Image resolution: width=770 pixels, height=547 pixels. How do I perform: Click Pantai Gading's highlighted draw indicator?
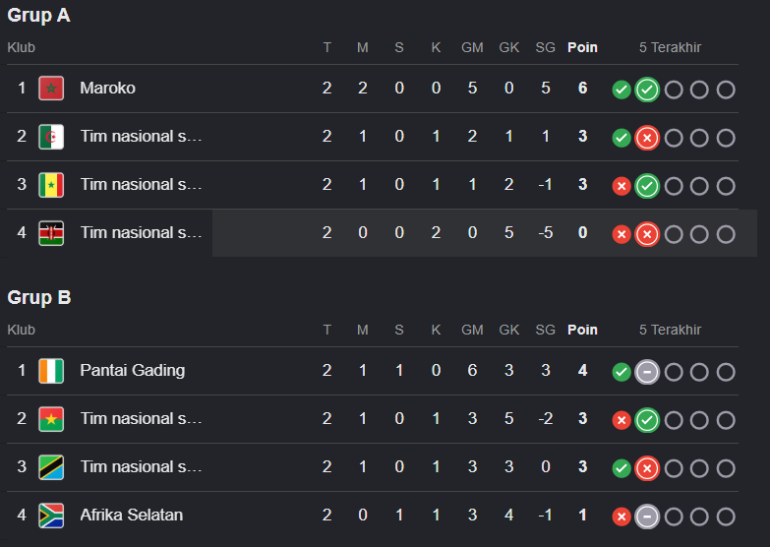click(x=647, y=372)
